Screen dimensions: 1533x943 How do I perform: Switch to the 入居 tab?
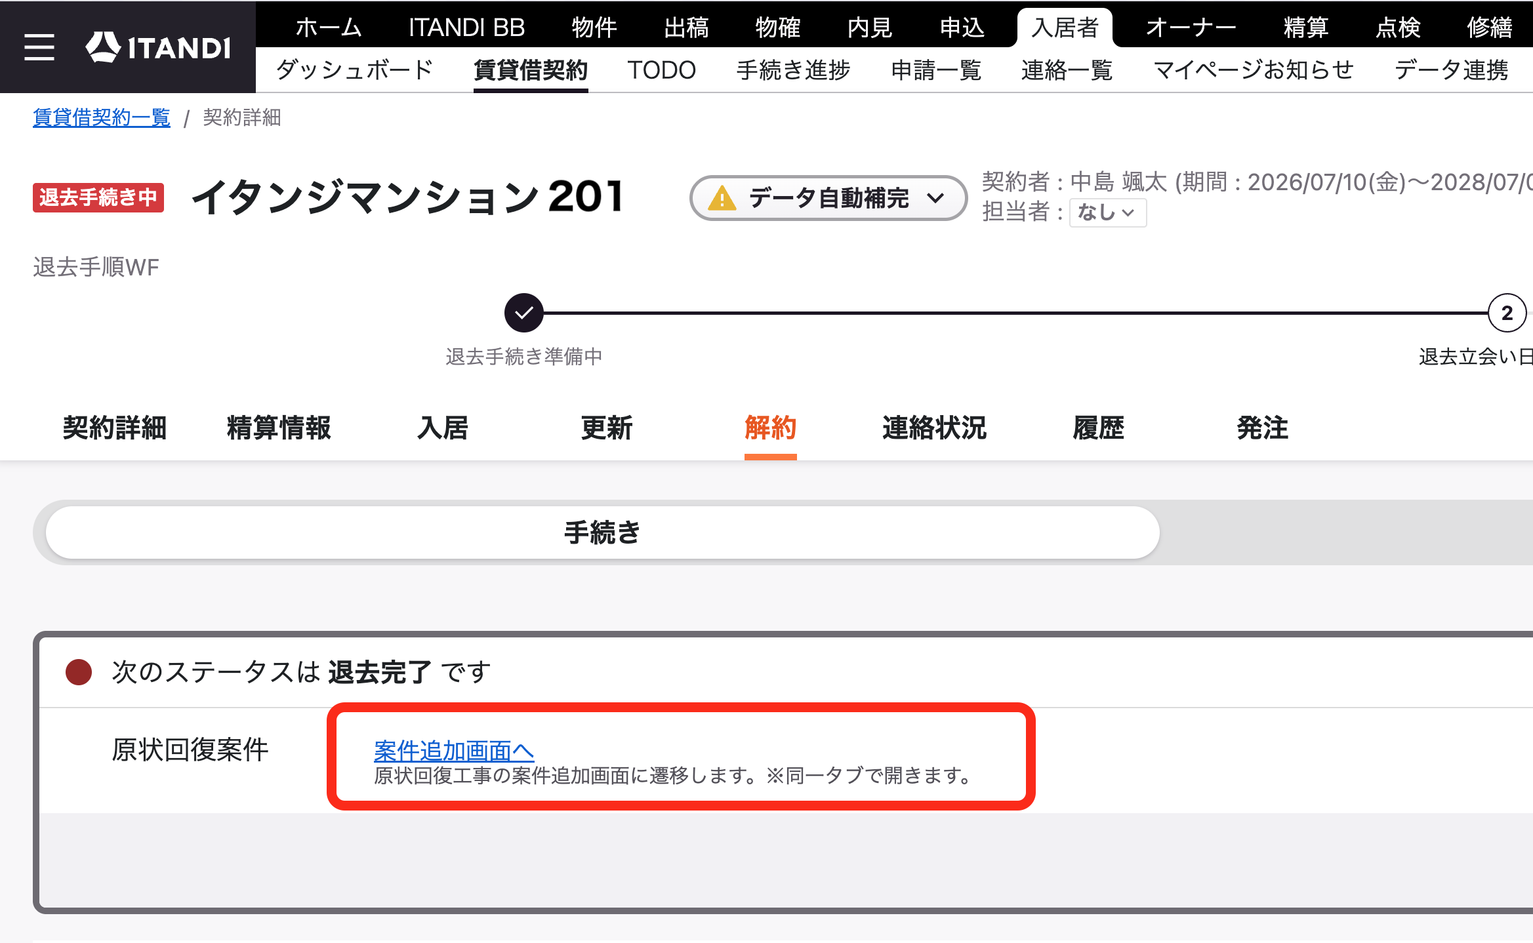(x=443, y=428)
